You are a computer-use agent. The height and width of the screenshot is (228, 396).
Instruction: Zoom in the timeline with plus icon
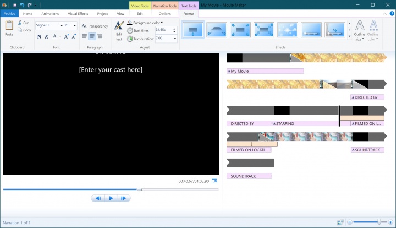pyautogui.click(x=391, y=222)
